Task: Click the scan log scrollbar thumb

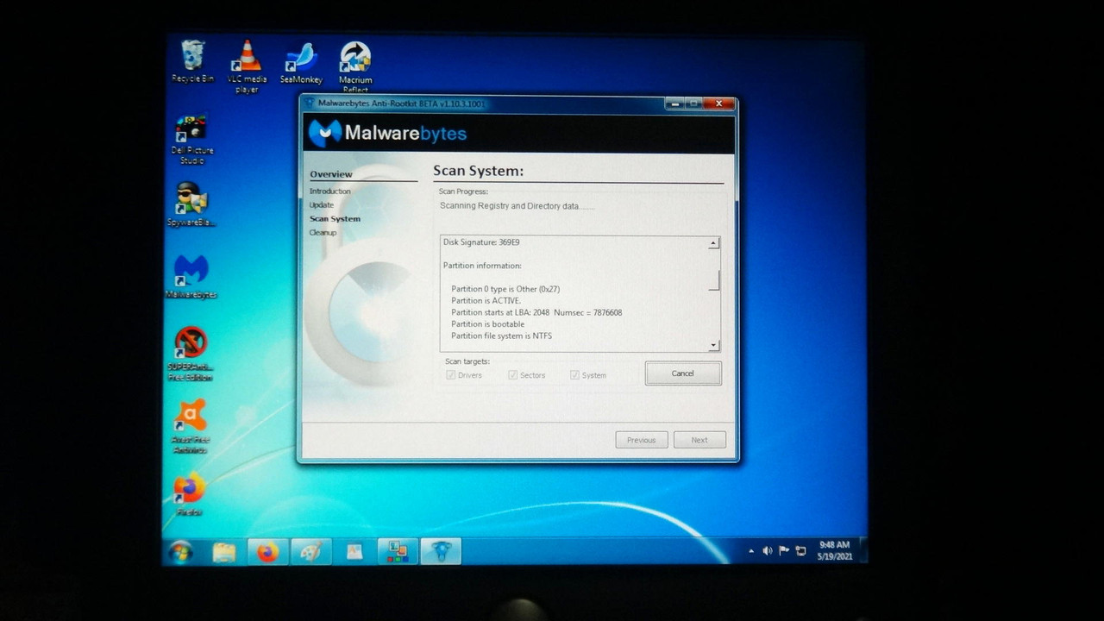Action: [x=713, y=279]
